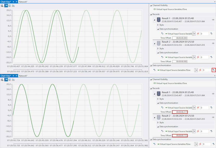216x148 pixels.
Task: Click the third chart icon in lower pane toolbar
Action: 10,79
